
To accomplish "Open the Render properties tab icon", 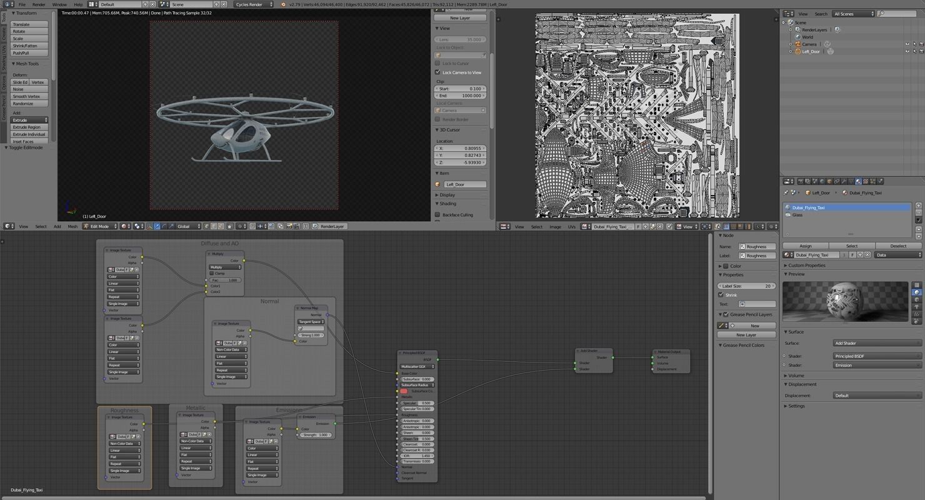I will [x=801, y=181].
